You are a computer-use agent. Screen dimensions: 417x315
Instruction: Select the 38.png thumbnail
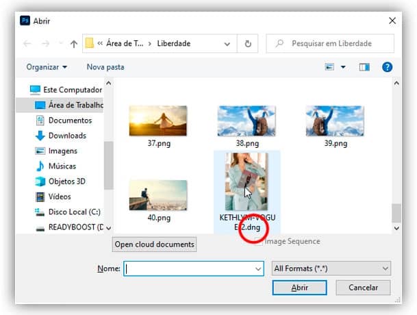click(247, 121)
